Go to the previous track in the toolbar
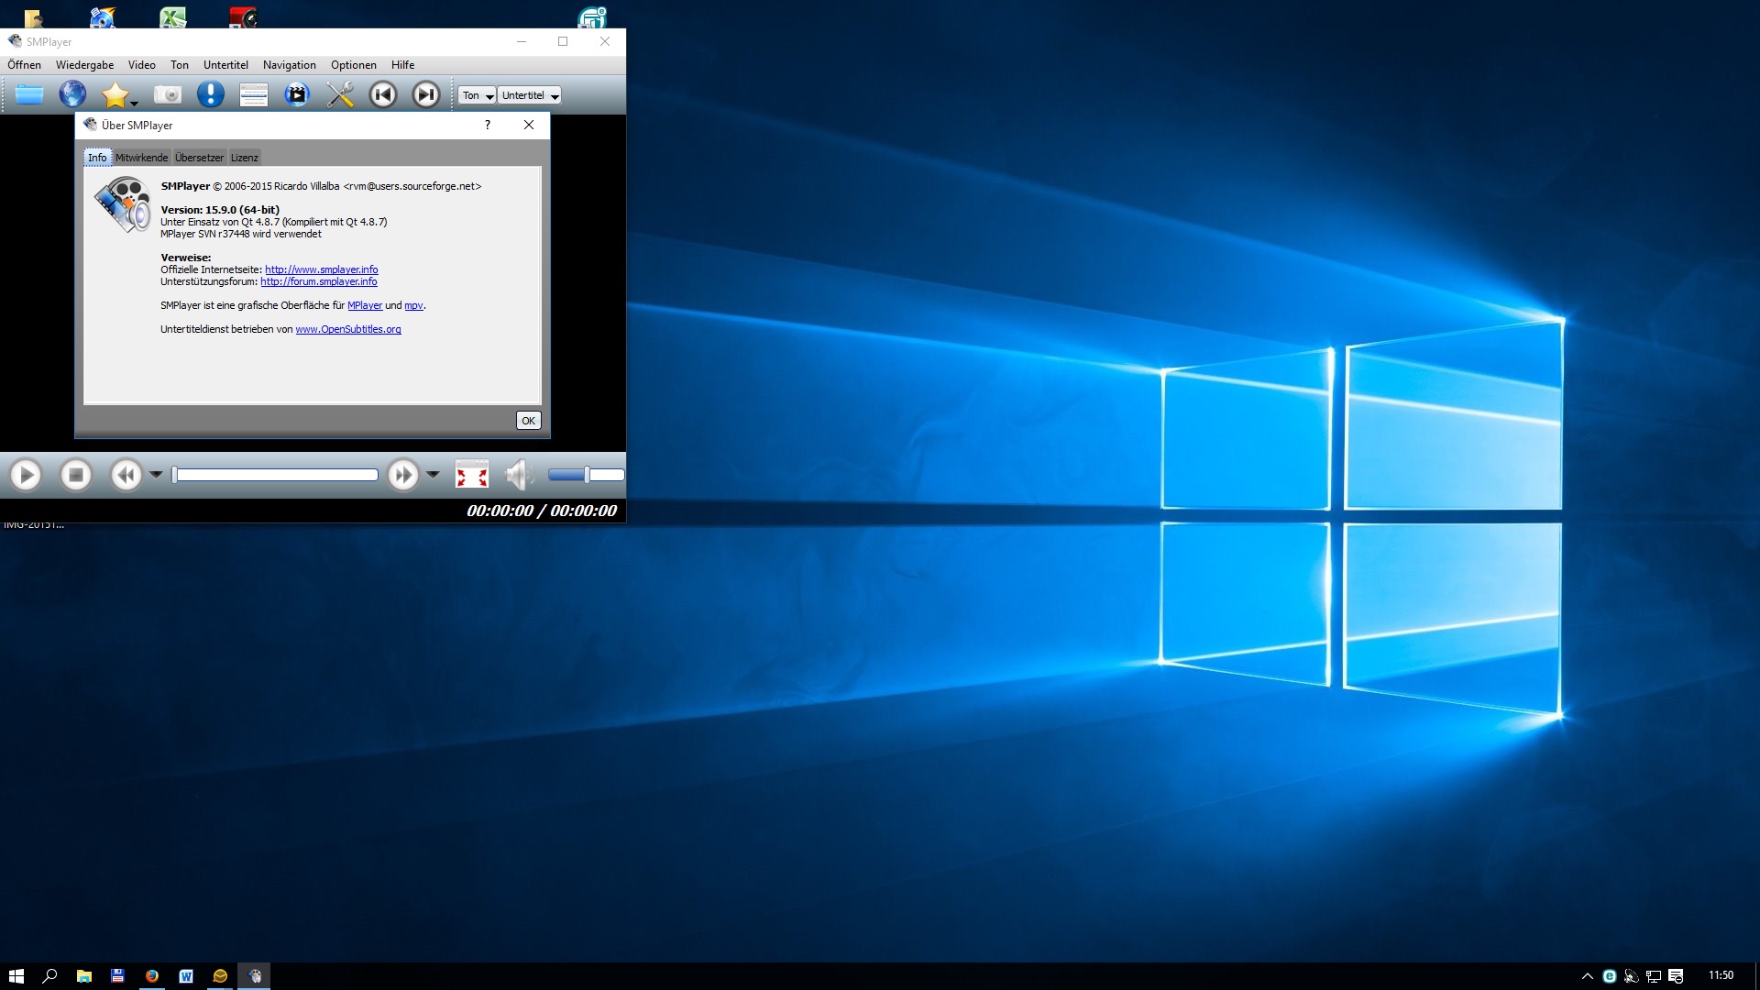Viewport: 1760px width, 990px height. click(383, 94)
